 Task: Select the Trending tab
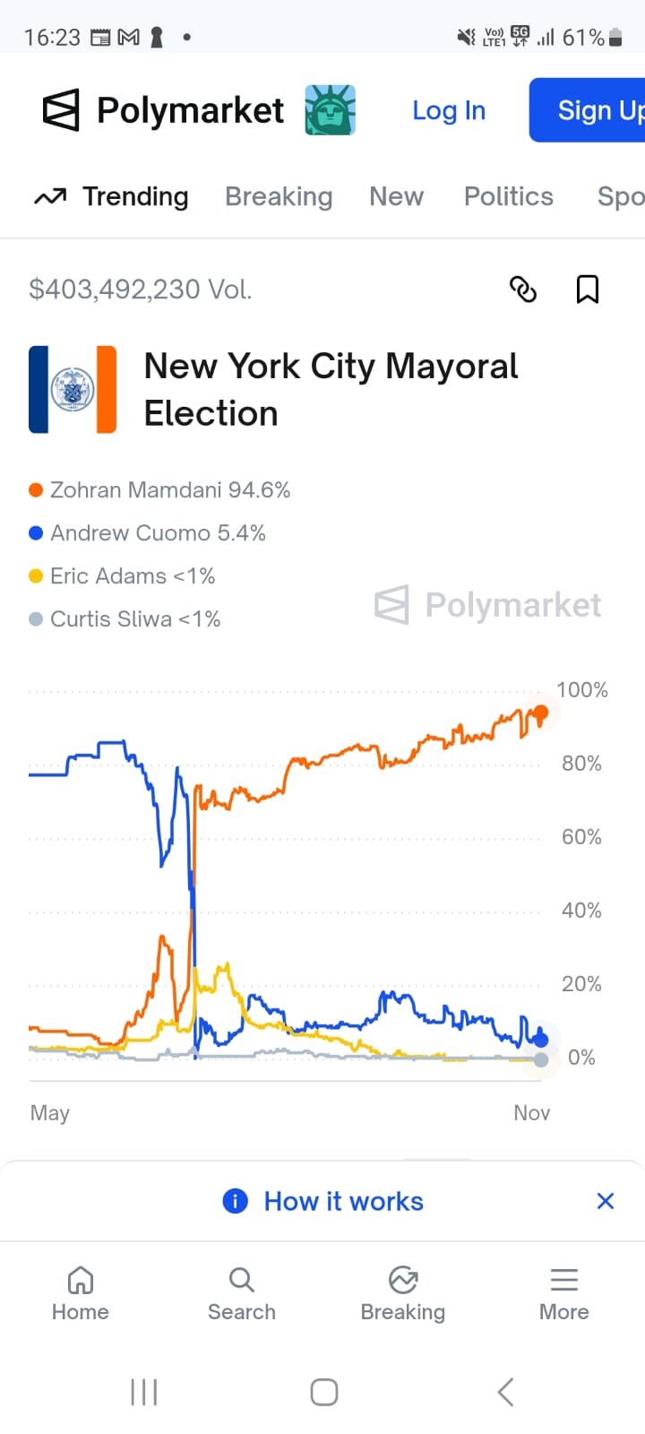tap(112, 196)
